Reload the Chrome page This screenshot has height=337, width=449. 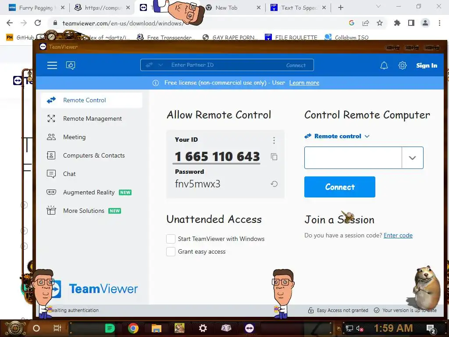tap(38, 23)
